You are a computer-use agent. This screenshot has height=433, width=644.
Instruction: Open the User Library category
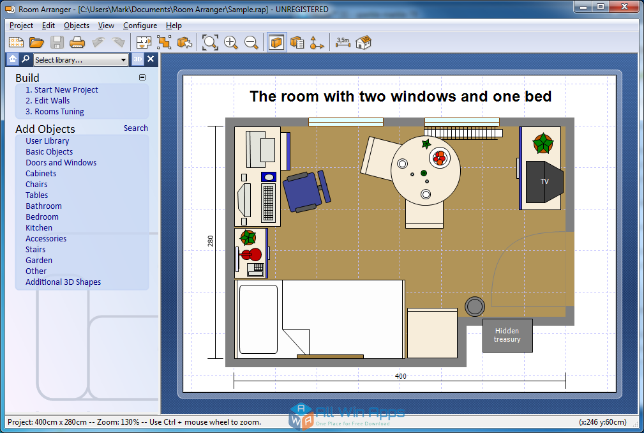[x=47, y=141]
